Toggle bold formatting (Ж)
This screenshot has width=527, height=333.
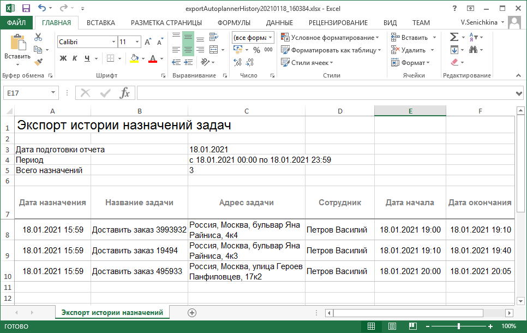tap(63, 58)
